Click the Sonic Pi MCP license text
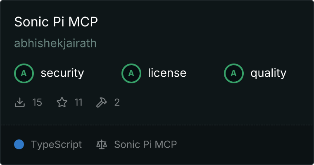This screenshot has width=314, height=165. point(145,144)
